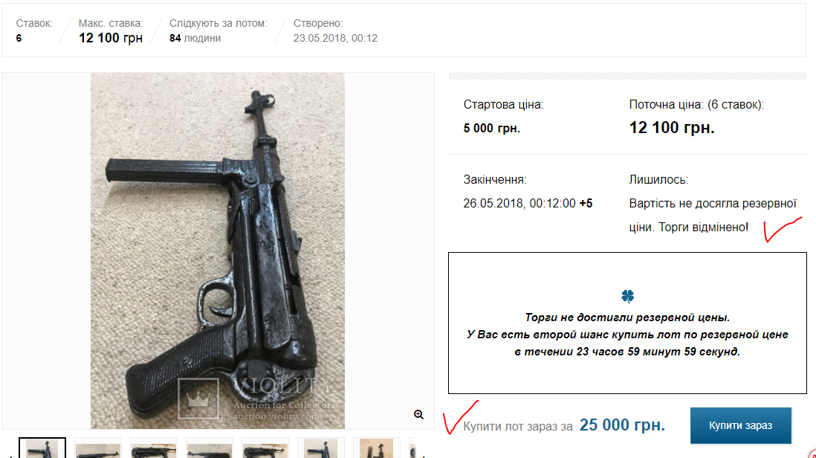816x458 pixels.
Task: Select the first highlighted thumbnail
Action: [x=42, y=448]
